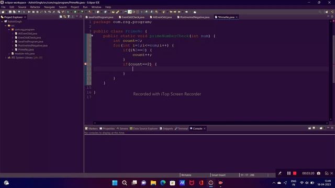Click the Forward navigation arrow in toolbar

[186, 12]
